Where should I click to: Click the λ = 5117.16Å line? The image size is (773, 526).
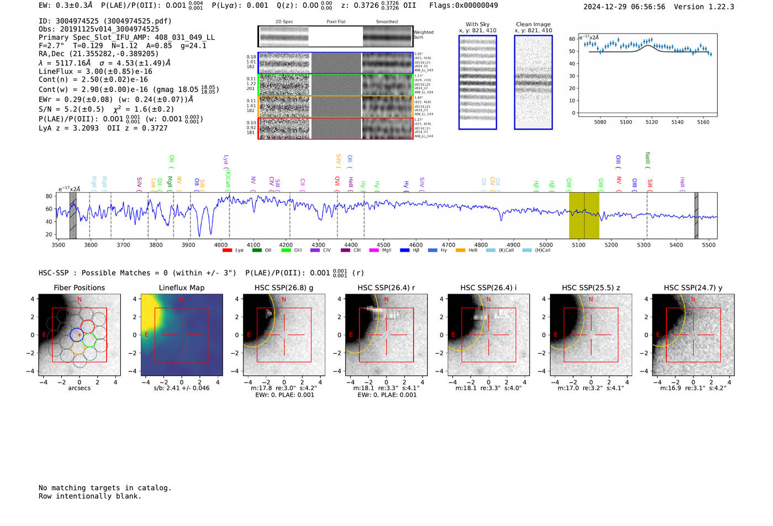tap(105, 63)
